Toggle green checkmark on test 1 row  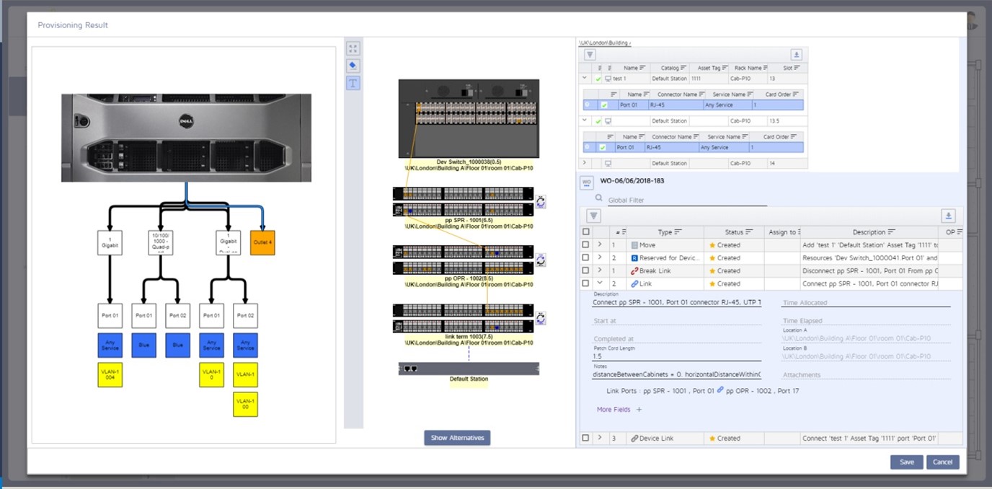point(598,79)
